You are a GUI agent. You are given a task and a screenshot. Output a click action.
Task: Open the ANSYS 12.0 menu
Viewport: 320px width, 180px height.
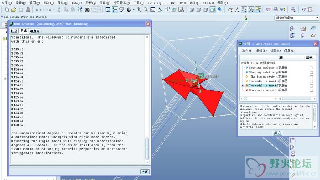pos(178,3)
